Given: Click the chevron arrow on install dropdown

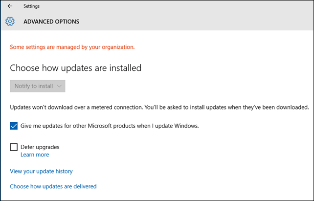Looking at the screenshot, I should click(59, 86).
